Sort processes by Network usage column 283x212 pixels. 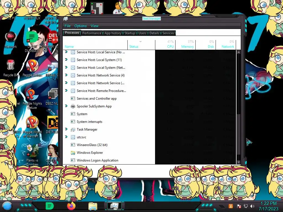[x=226, y=45]
